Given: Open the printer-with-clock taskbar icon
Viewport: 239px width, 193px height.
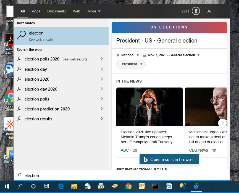Looking at the screenshot, I should coord(88,186).
